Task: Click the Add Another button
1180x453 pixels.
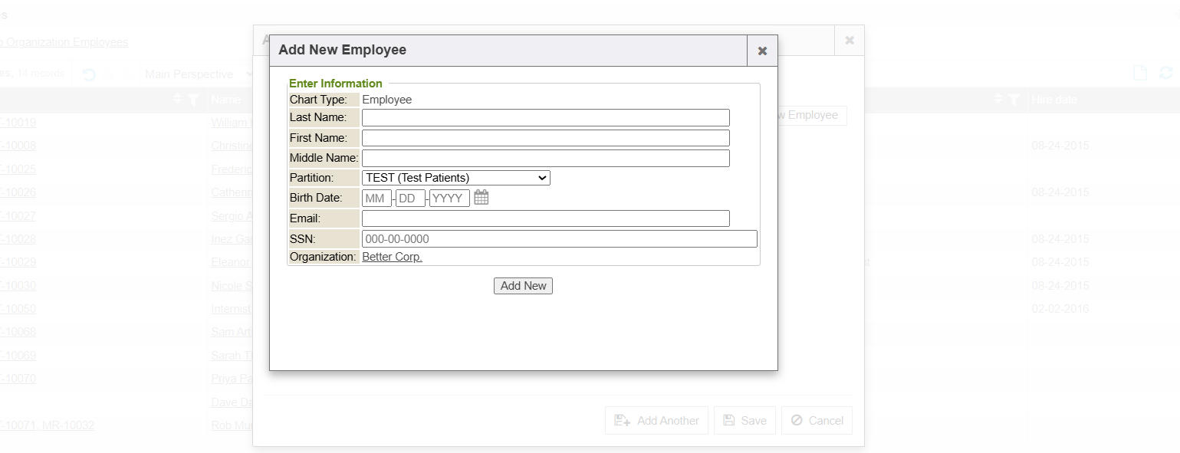Action: (656, 421)
